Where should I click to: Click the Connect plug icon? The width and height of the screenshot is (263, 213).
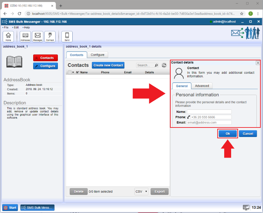click(50, 36)
